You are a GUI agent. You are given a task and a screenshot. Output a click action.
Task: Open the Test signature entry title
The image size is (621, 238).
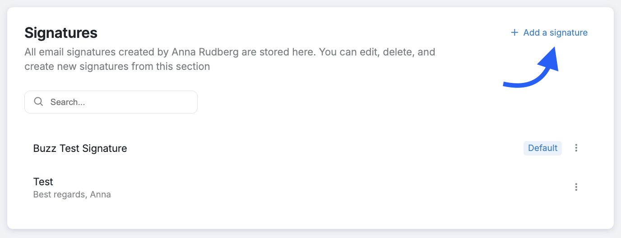pyautogui.click(x=43, y=182)
